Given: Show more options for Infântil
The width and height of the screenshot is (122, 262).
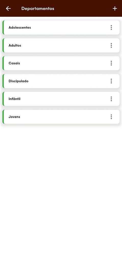Looking at the screenshot, I should coord(111,99).
